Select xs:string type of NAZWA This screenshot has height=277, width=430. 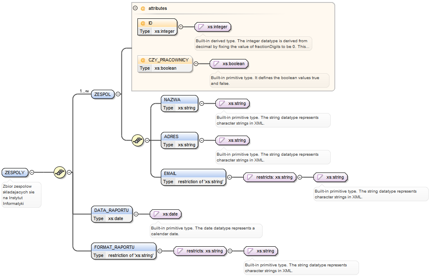[x=233, y=103]
